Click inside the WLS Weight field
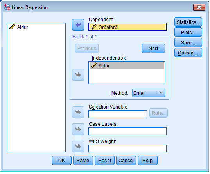Screen dimensions: 210x174 pyautogui.click(x=127, y=149)
